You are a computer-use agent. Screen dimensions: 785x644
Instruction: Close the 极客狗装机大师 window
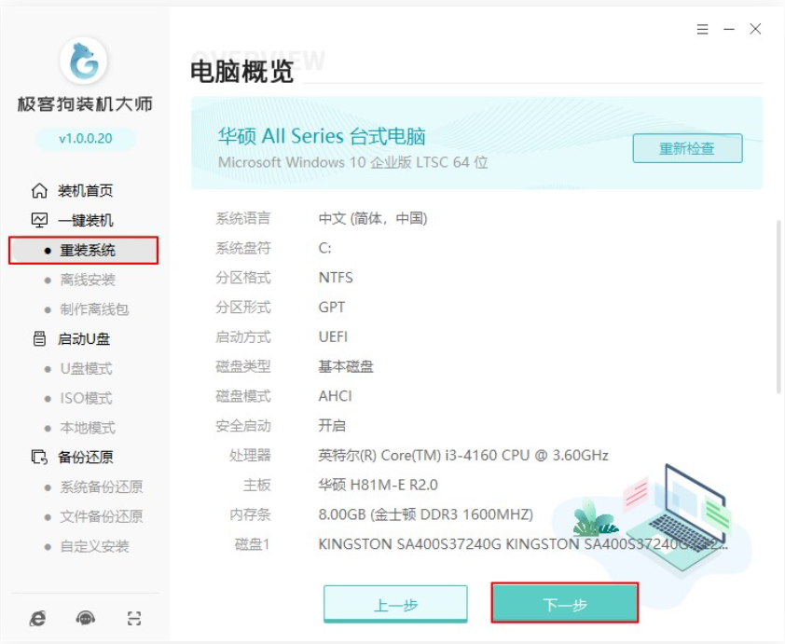(755, 29)
